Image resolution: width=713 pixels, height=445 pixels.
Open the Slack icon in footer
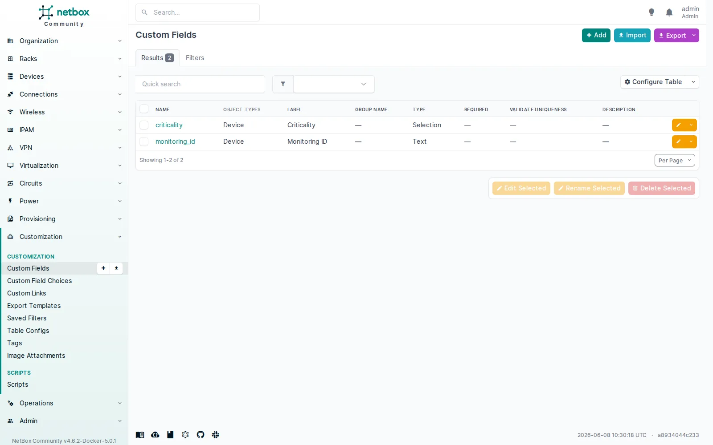216,435
